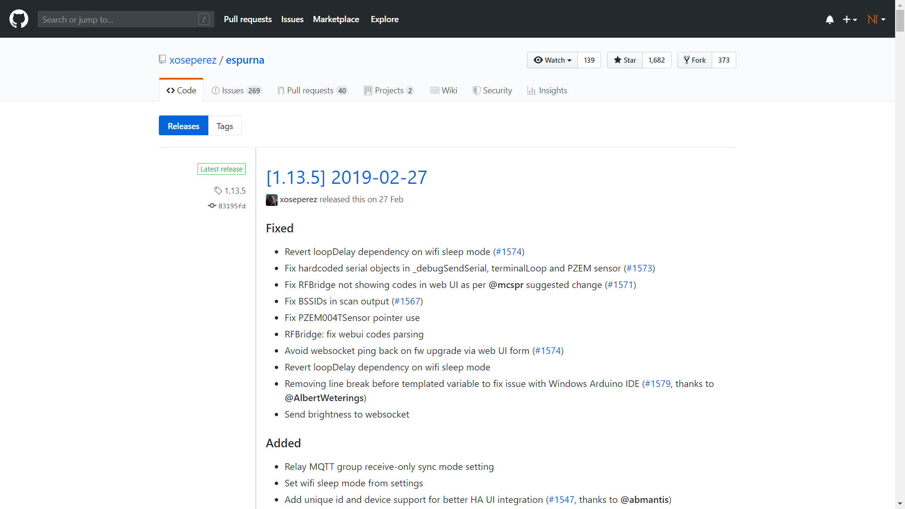Open the Security tab

(493, 90)
